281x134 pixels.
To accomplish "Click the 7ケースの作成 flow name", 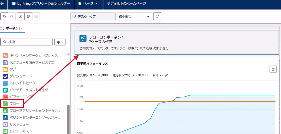I will click(x=100, y=42).
